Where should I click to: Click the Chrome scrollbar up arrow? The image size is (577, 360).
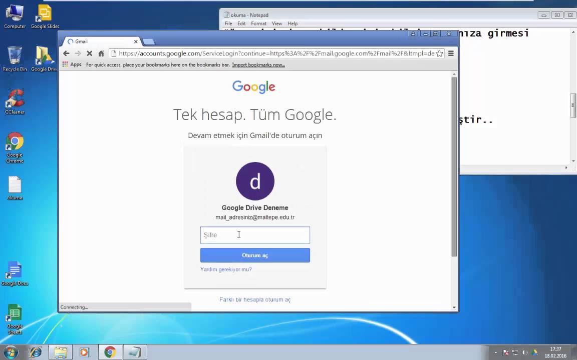[454, 74]
